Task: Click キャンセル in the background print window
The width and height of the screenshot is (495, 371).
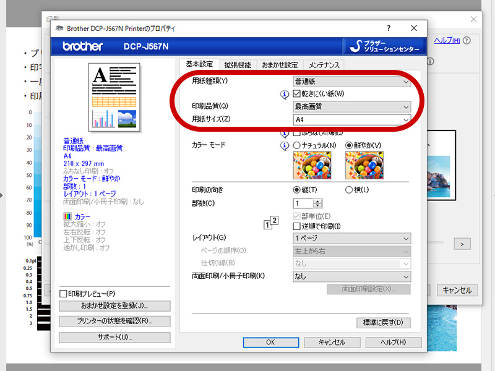Action: click(x=457, y=290)
